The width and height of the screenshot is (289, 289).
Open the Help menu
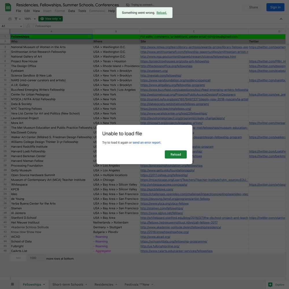112,11
